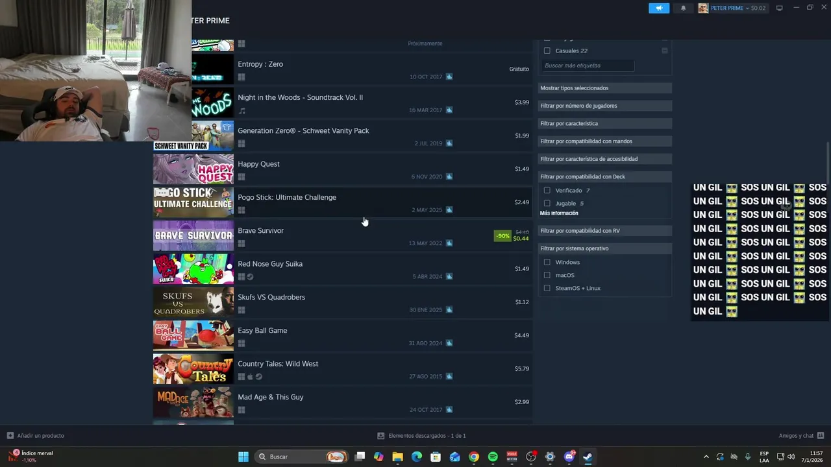Image resolution: width=831 pixels, height=467 pixels.
Task: Expand Filtrar por compatibilidad con RV
Action: pos(604,231)
